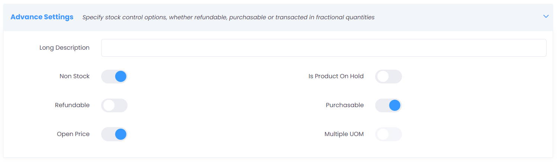Image resolution: width=557 pixels, height=162 pixels.
Task: Enable the Multiple UOM toggle
Action: 388,134
